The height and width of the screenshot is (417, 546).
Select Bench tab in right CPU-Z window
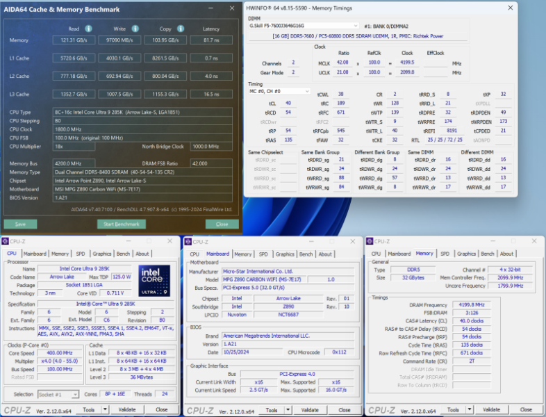488,254
